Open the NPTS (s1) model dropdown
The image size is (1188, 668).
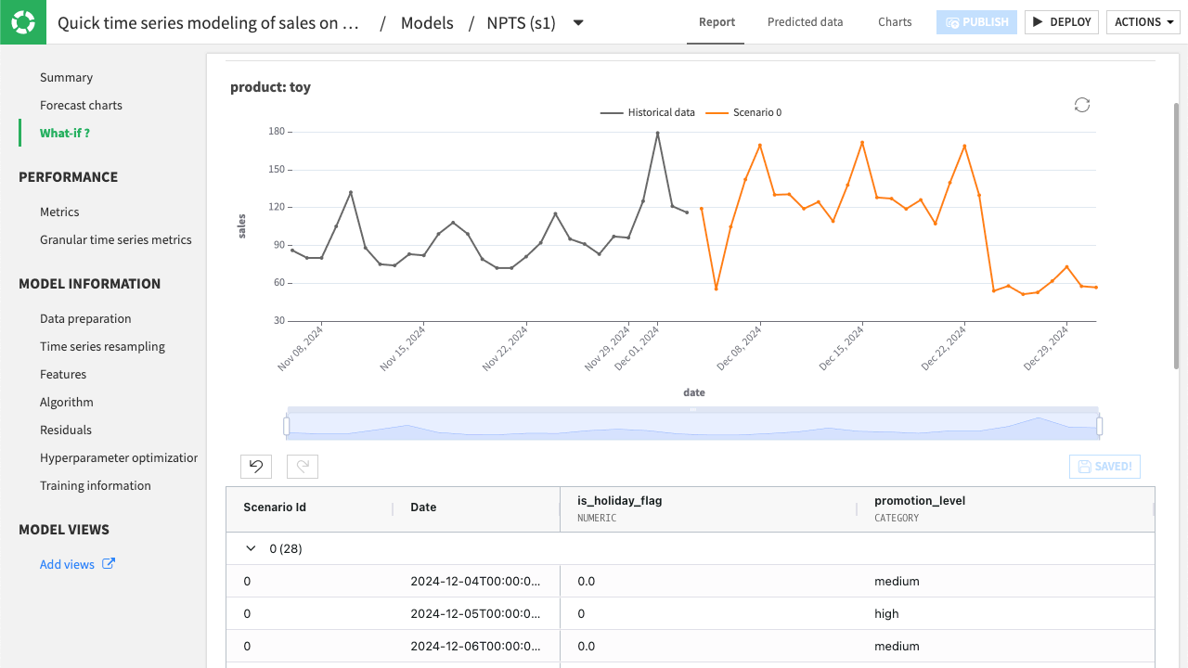coord(577,22)
